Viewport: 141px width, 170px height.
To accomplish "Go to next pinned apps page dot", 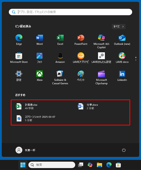I will click(136, 60).
